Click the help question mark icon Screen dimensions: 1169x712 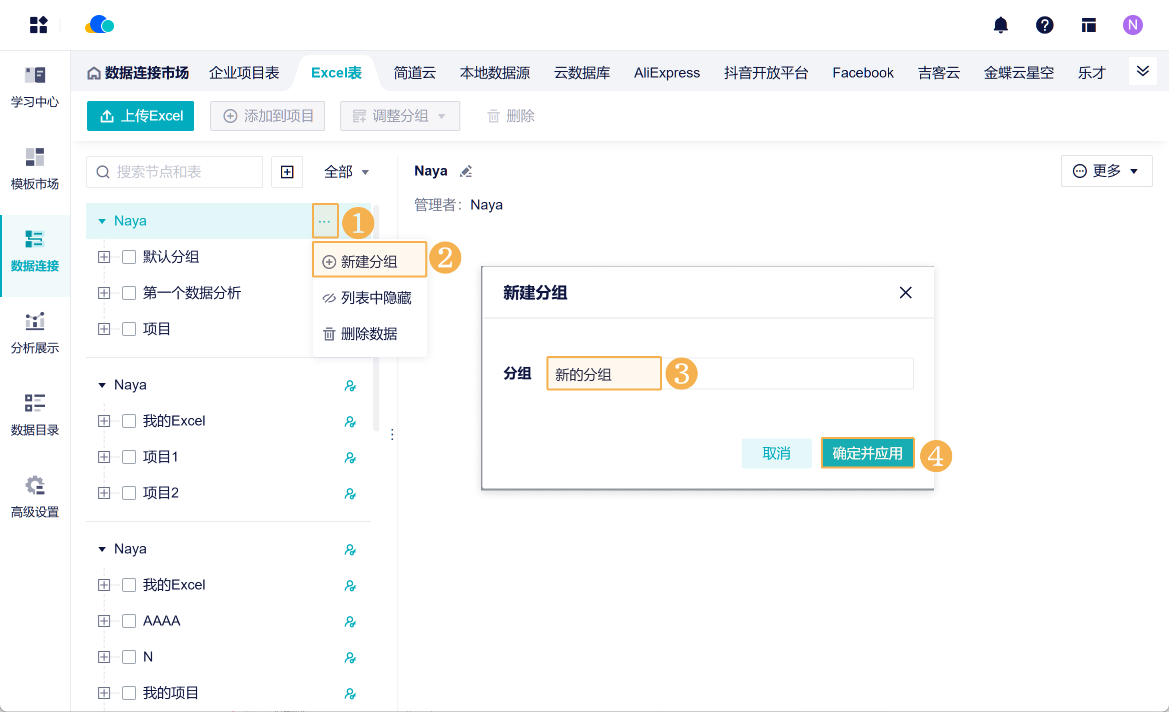pyautogui.click(x=1044, y=25)
